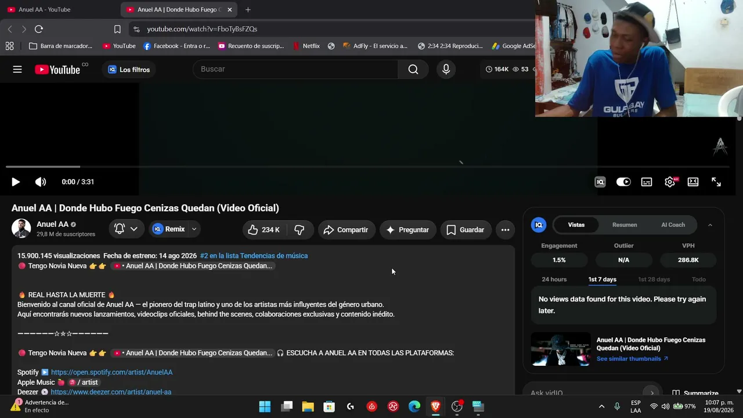Toggle the autoplay switch
Viewport: 743px width, 418px height.
(623, 182)
